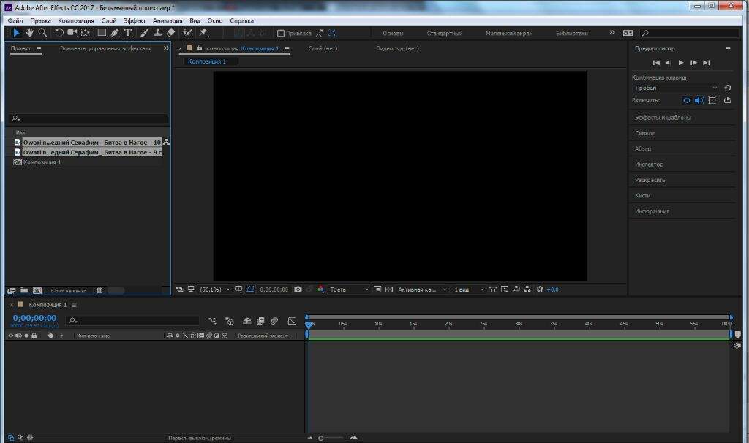Viewport: 749px width, 443px height.
Task: Expand the workspace overflow chevrons
Action: click(612, 32)
